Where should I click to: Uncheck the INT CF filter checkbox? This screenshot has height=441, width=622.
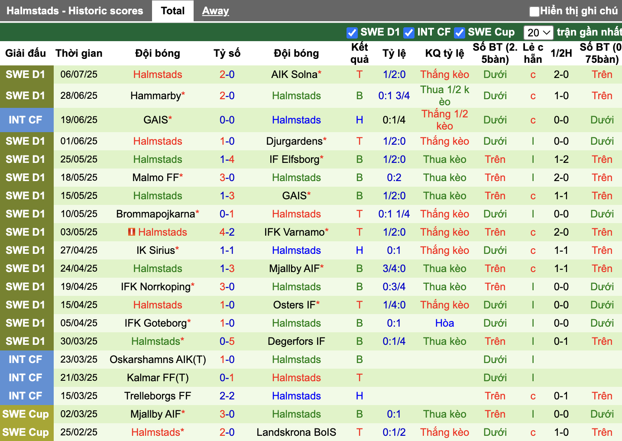click(408, 32)
